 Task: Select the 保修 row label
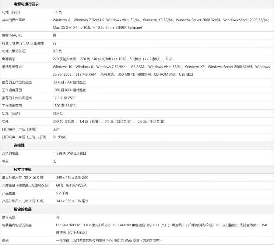pos(5,241)
